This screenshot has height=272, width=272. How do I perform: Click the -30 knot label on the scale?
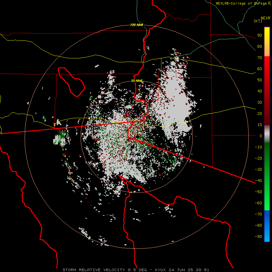(258, 170)
